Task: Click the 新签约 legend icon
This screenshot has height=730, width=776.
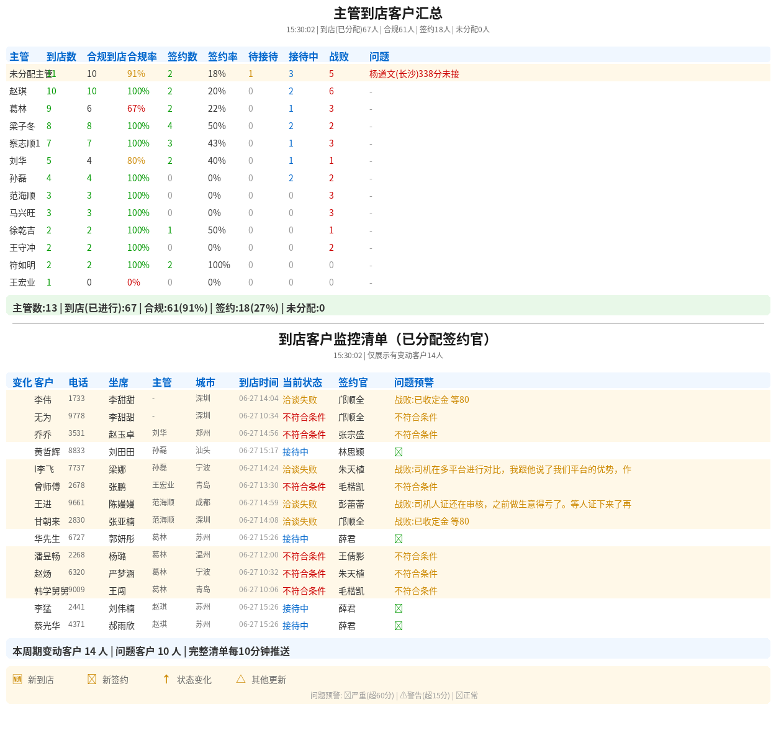Action: tap(92, 679)
